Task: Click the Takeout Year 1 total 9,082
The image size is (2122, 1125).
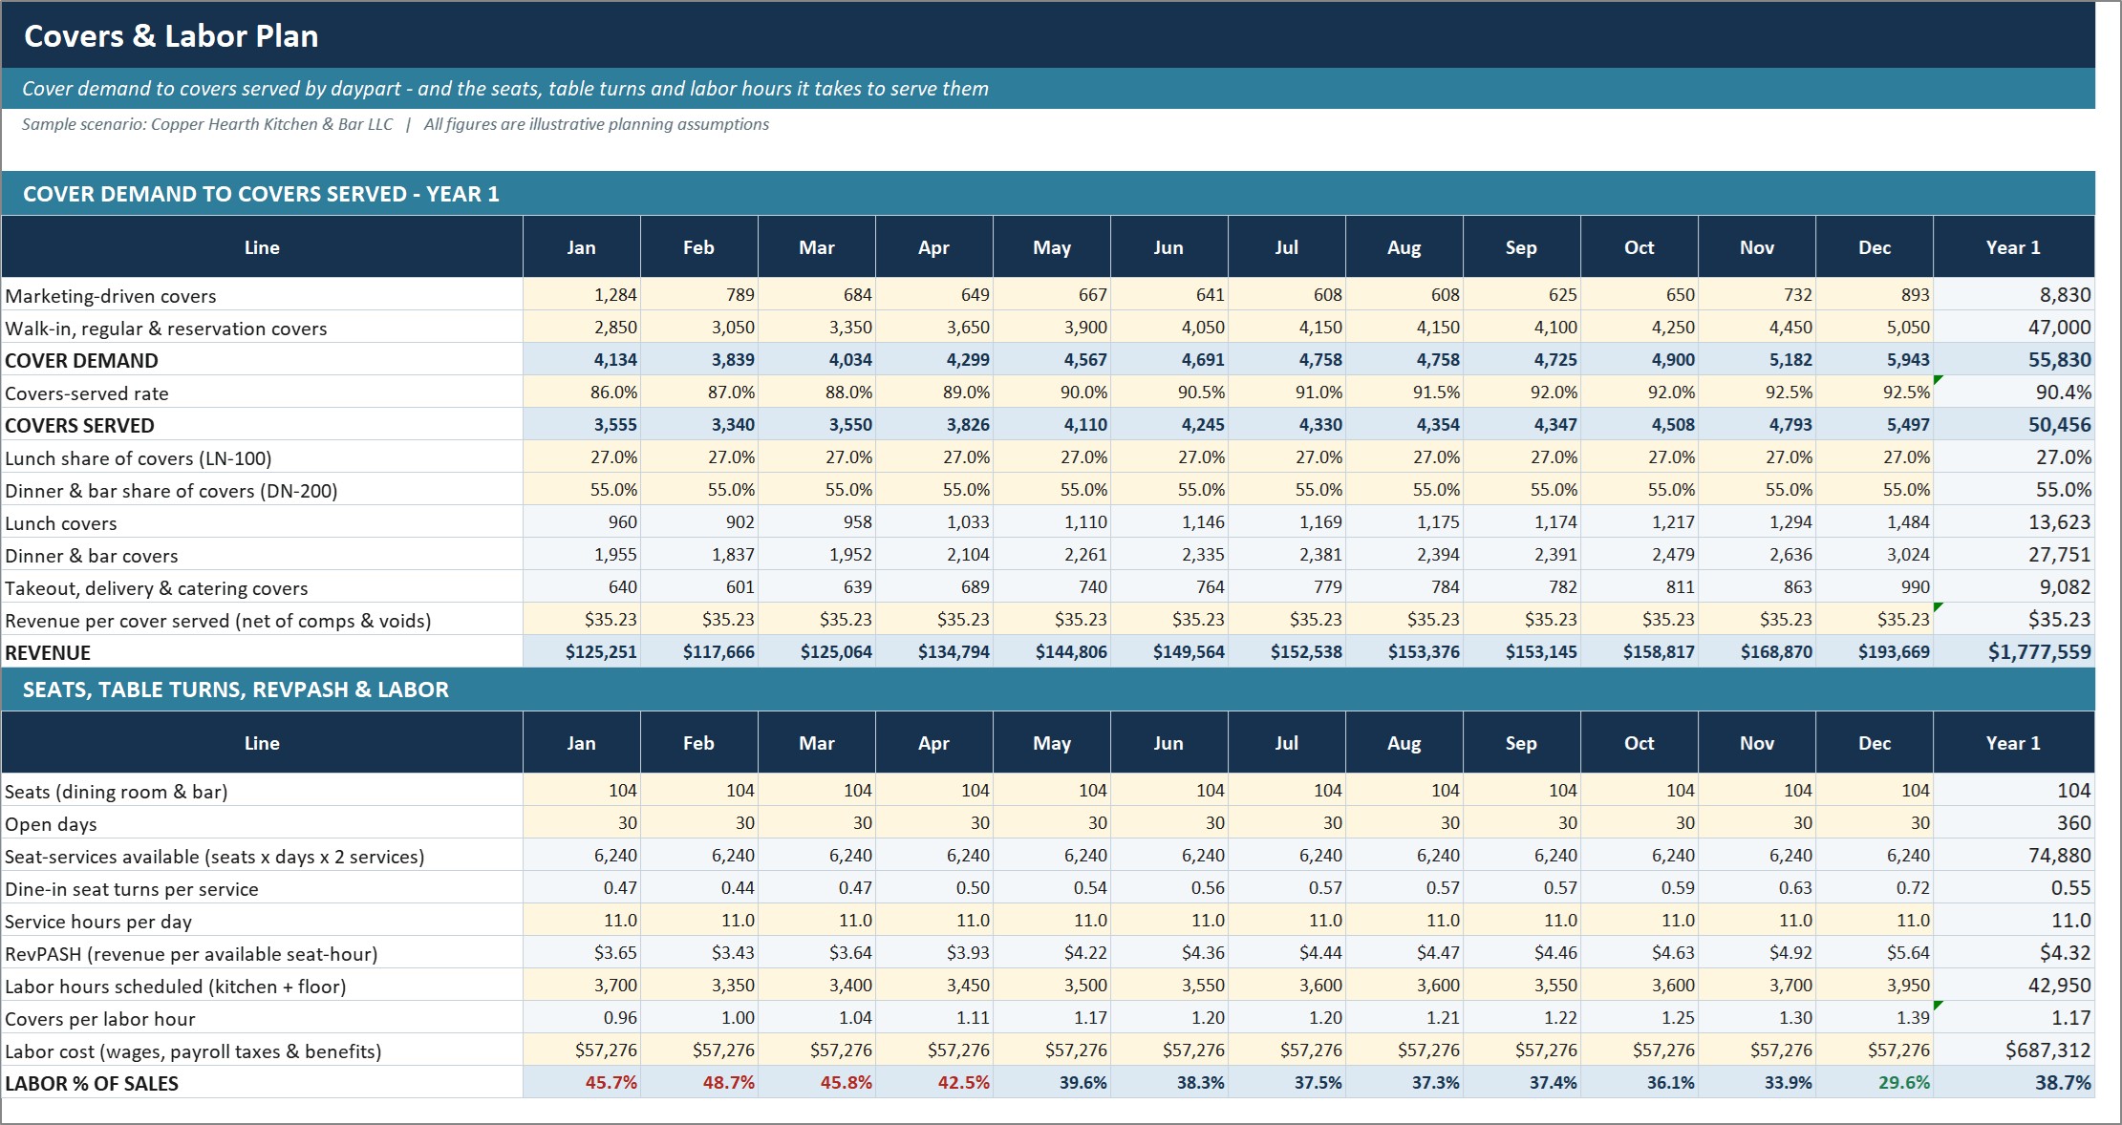Action: pyautogui.click(x=2014, y=587)
